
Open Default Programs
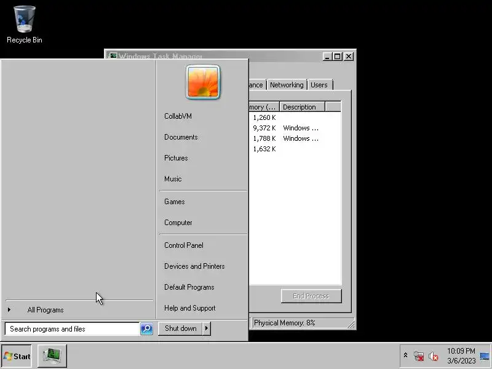point(189,287)
